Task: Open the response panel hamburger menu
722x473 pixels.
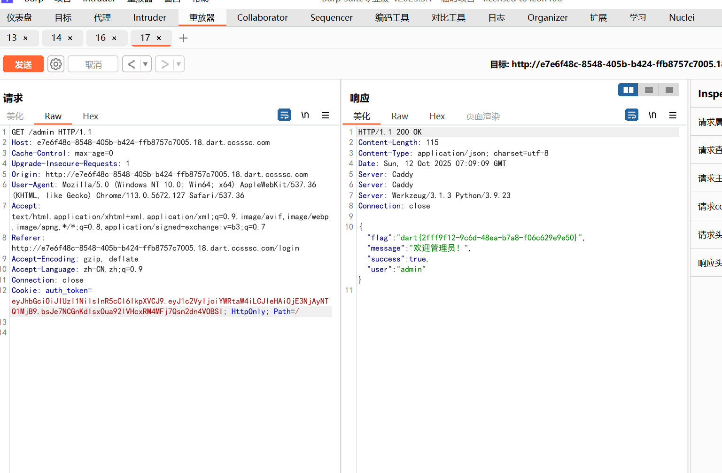Action: 673,115
